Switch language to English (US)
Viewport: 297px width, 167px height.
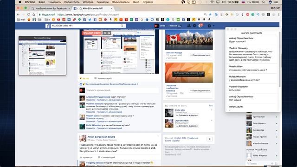pyautogui.click(x=180, y=138)
